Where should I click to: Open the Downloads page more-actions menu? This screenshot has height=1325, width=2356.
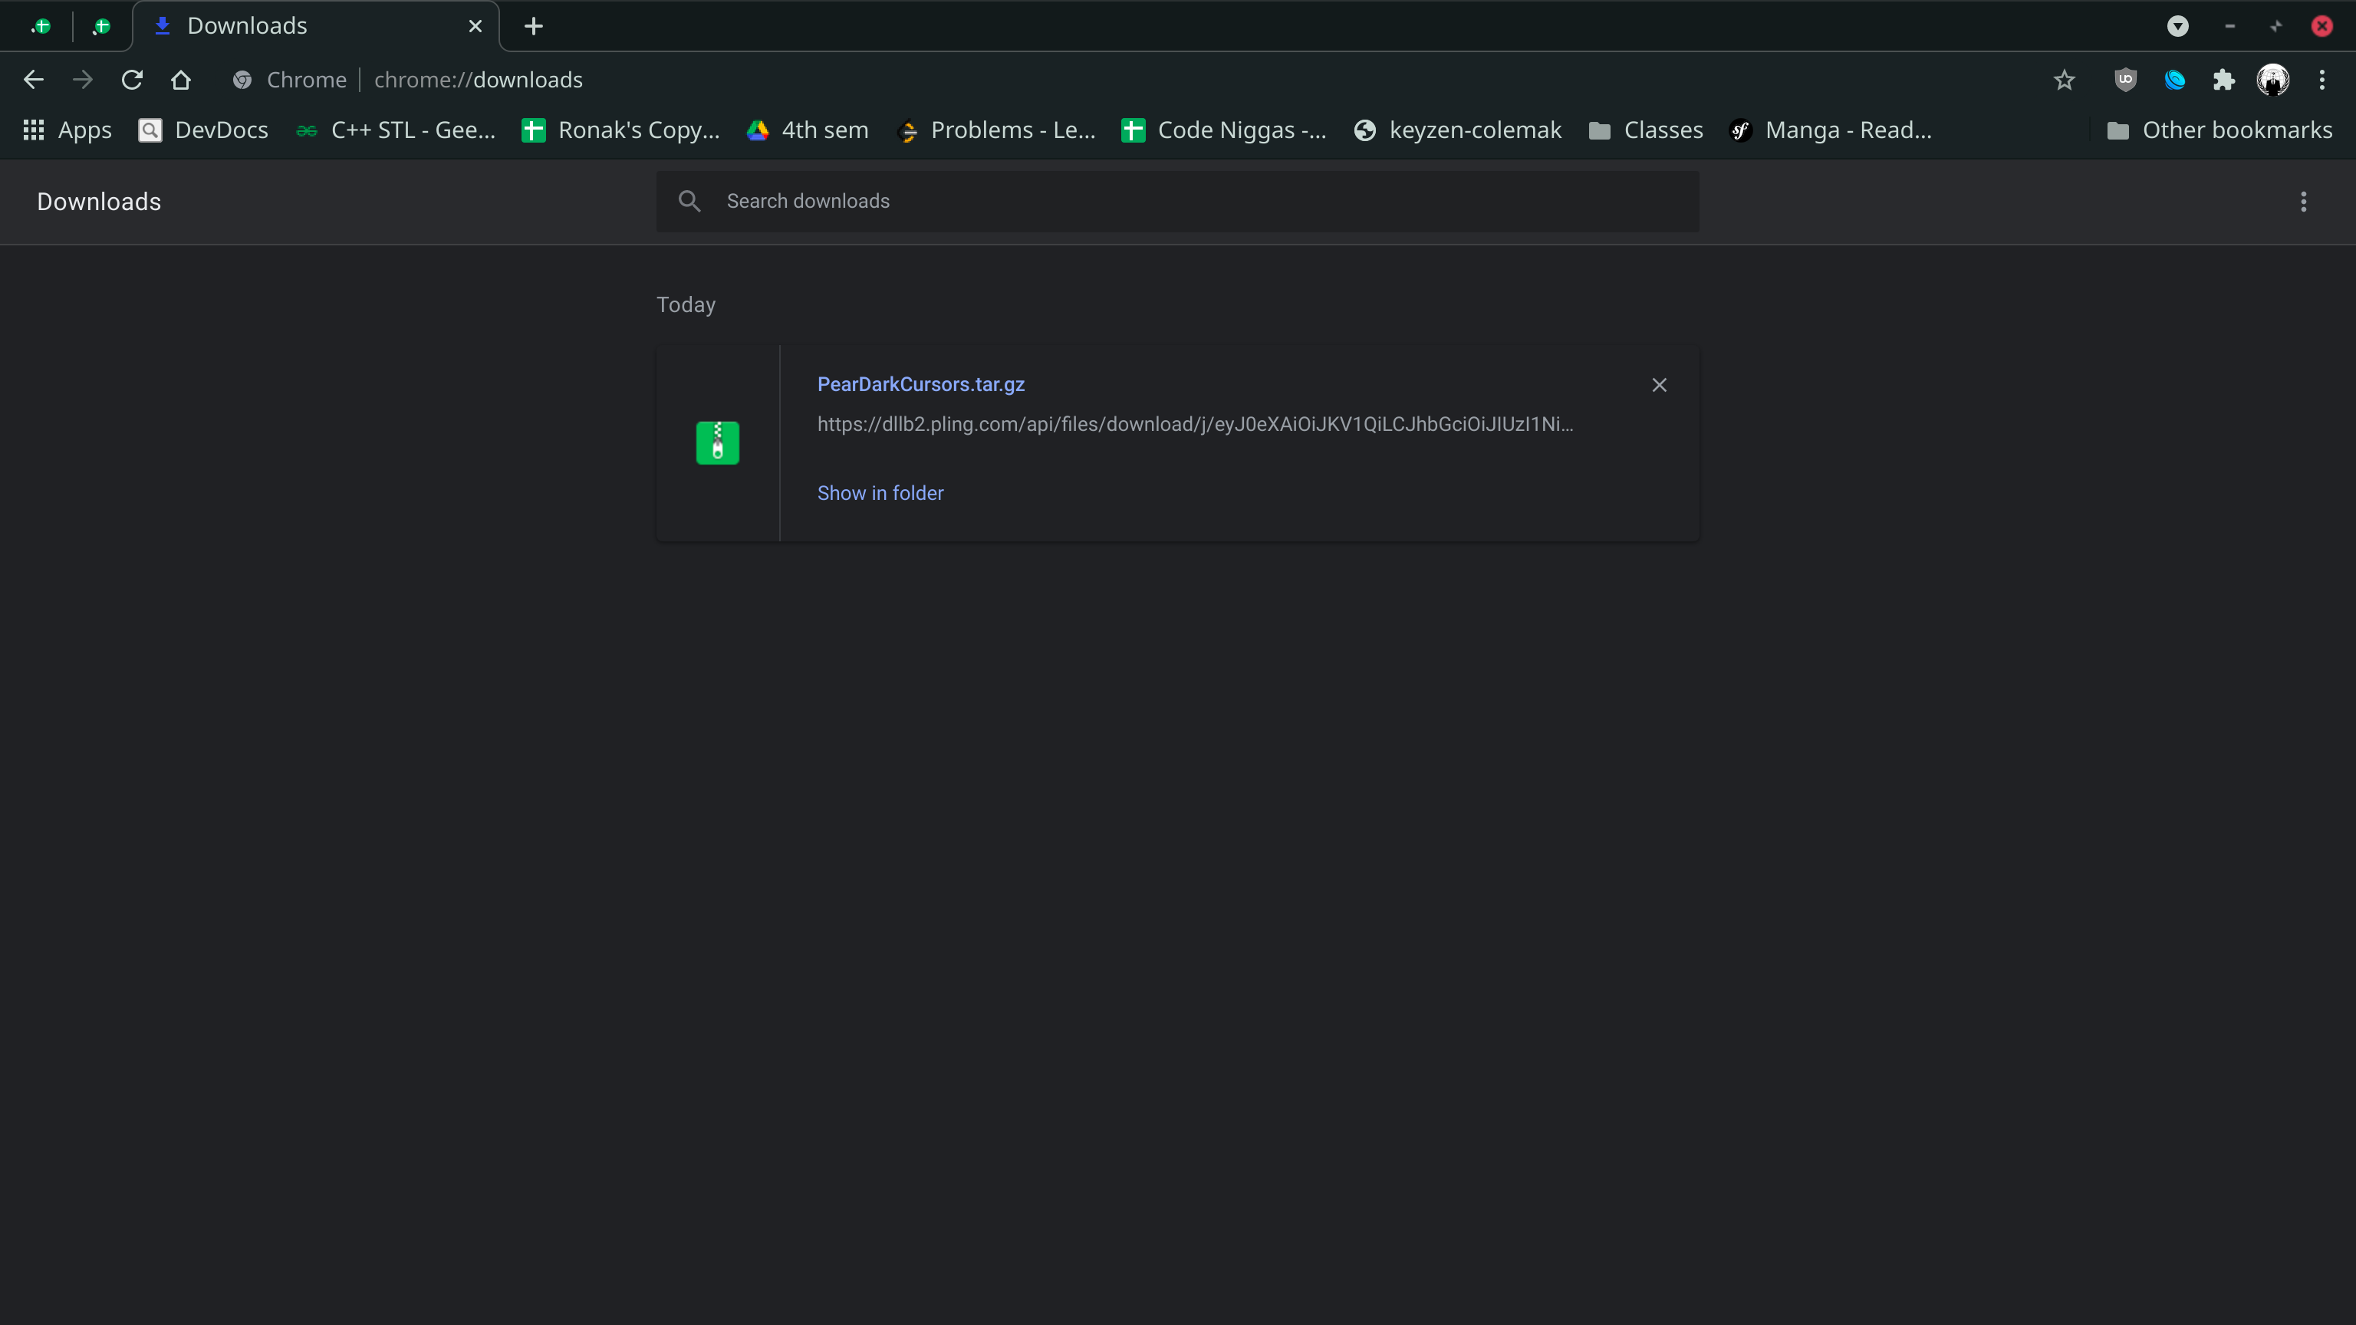coord(2304,201)
